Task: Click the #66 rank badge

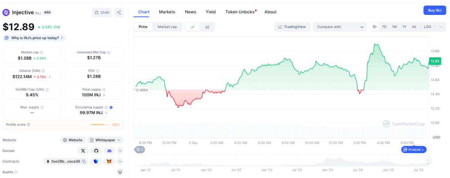Action: (48, 12)
